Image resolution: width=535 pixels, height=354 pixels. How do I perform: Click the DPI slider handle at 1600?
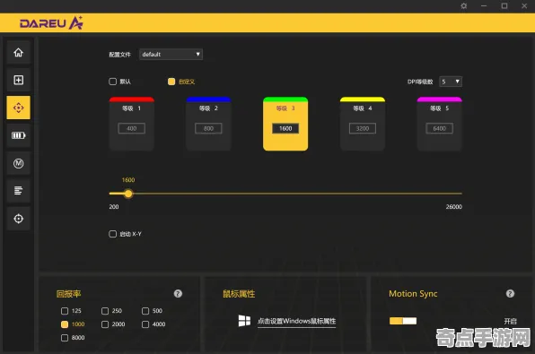click(128, 194)
